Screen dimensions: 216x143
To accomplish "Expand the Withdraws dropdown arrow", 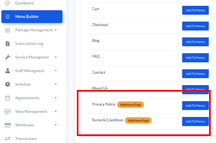I will [56, 125].
